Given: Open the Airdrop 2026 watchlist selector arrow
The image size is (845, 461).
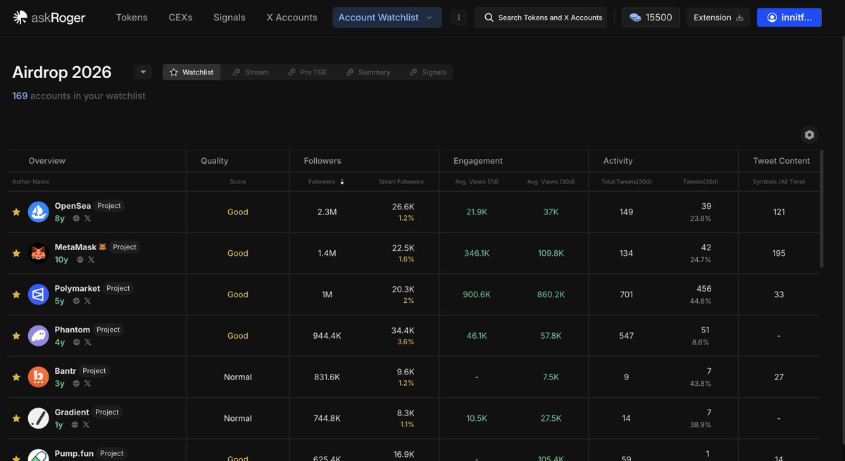Looking at the screenshot, I should (143, 72).
